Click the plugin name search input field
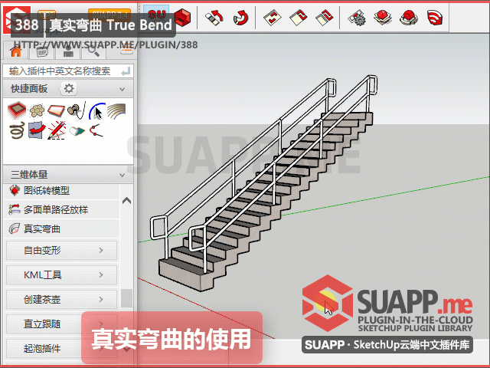The image size is (490, 368). (61, 71)
